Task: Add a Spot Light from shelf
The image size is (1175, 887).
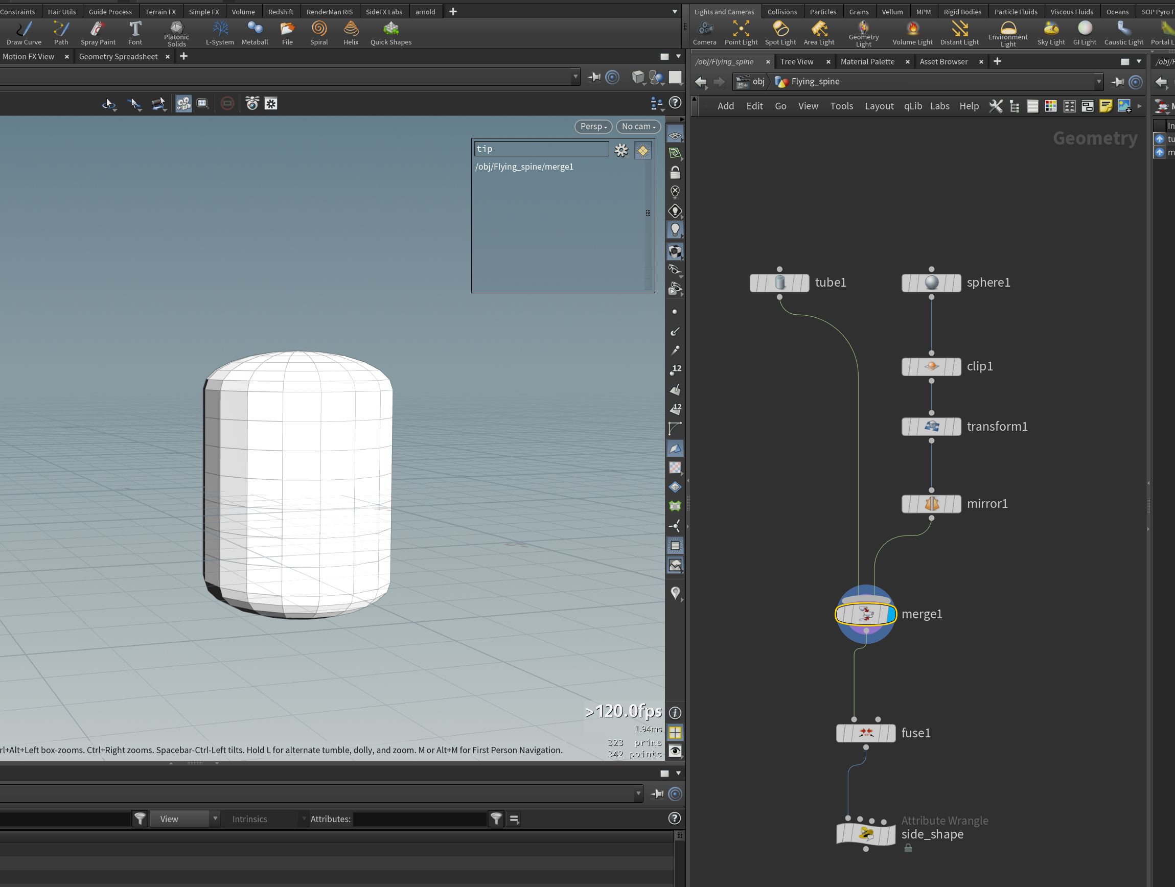Action: point(780,33)
